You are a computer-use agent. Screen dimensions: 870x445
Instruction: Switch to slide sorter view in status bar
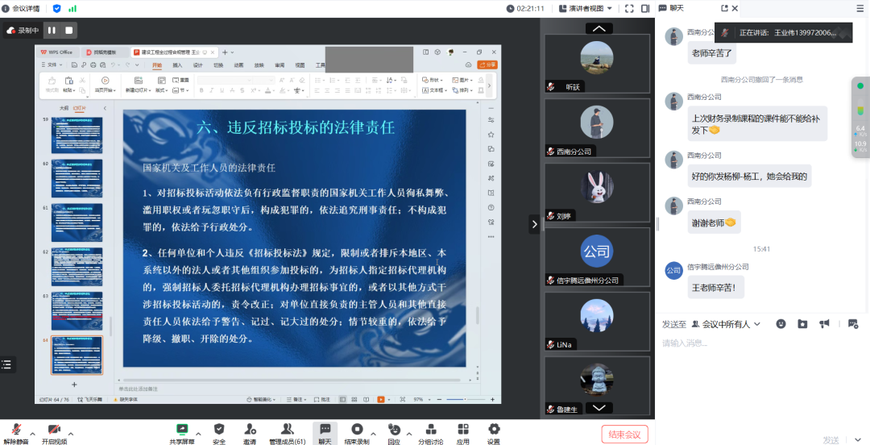pos(354,399)
